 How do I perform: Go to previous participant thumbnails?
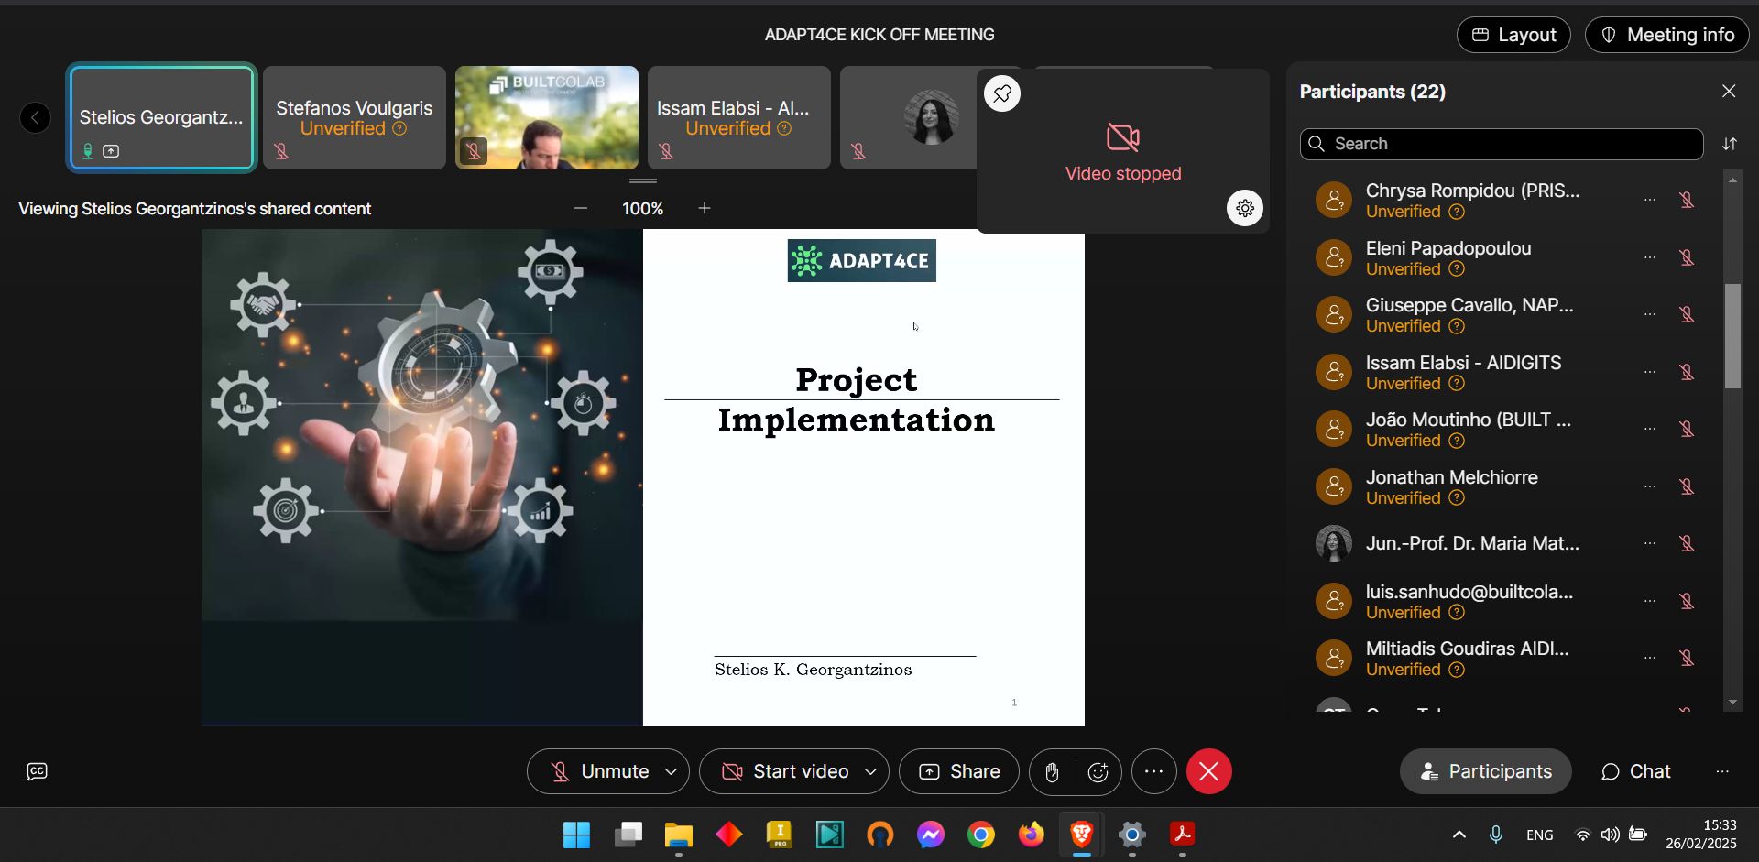35,117
